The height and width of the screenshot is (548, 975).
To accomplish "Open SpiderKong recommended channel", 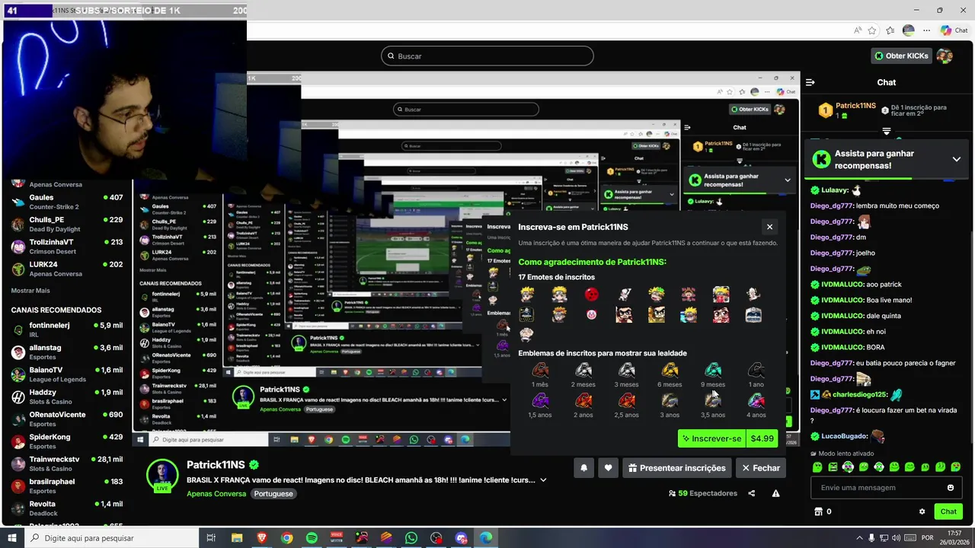I will click(x=67, y=441).
